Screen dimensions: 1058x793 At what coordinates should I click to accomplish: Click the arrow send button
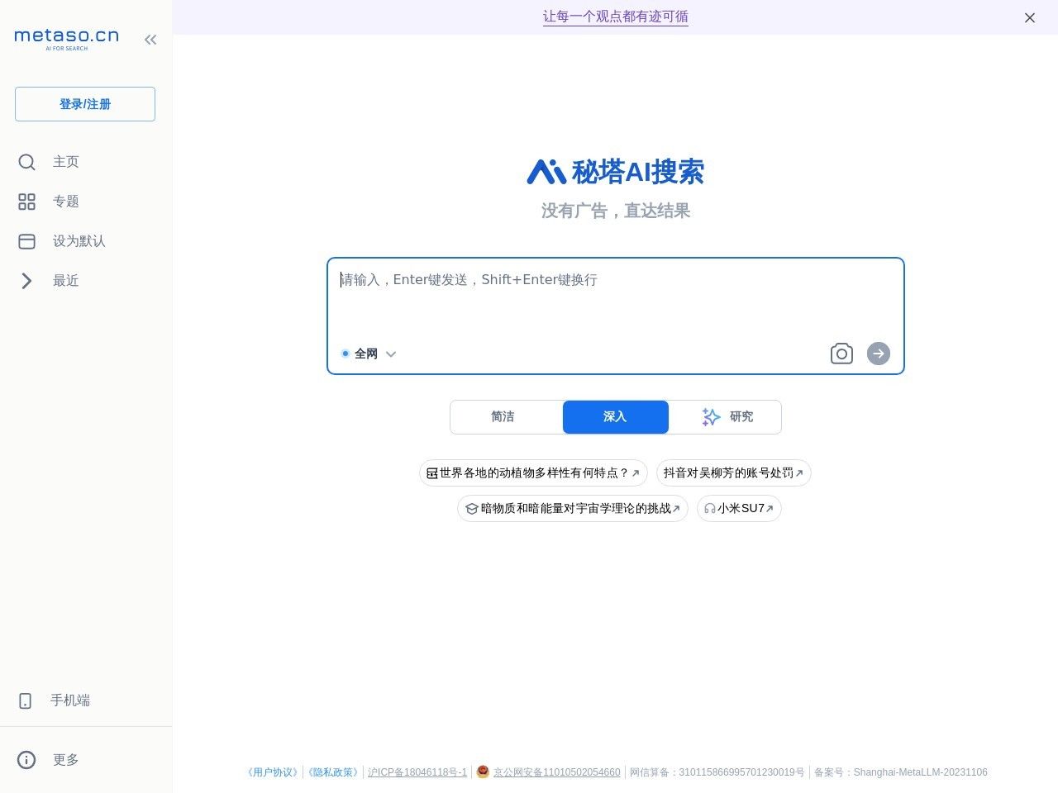(x=879, y=354)
